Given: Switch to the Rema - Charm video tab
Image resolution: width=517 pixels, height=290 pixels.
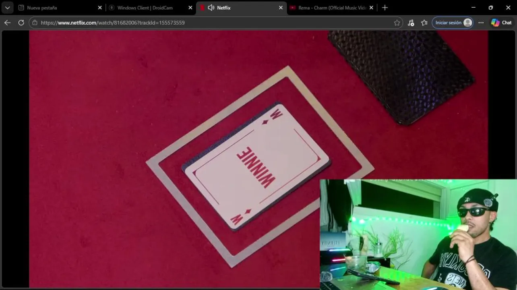Looking at the screenshot, I should coord(331,8).
